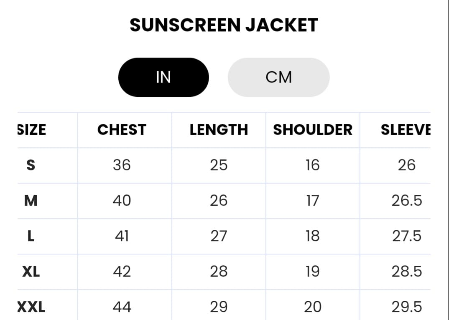Switch measurements to CM units
This screenshot has width=449, height=320.
click(278, 77)
